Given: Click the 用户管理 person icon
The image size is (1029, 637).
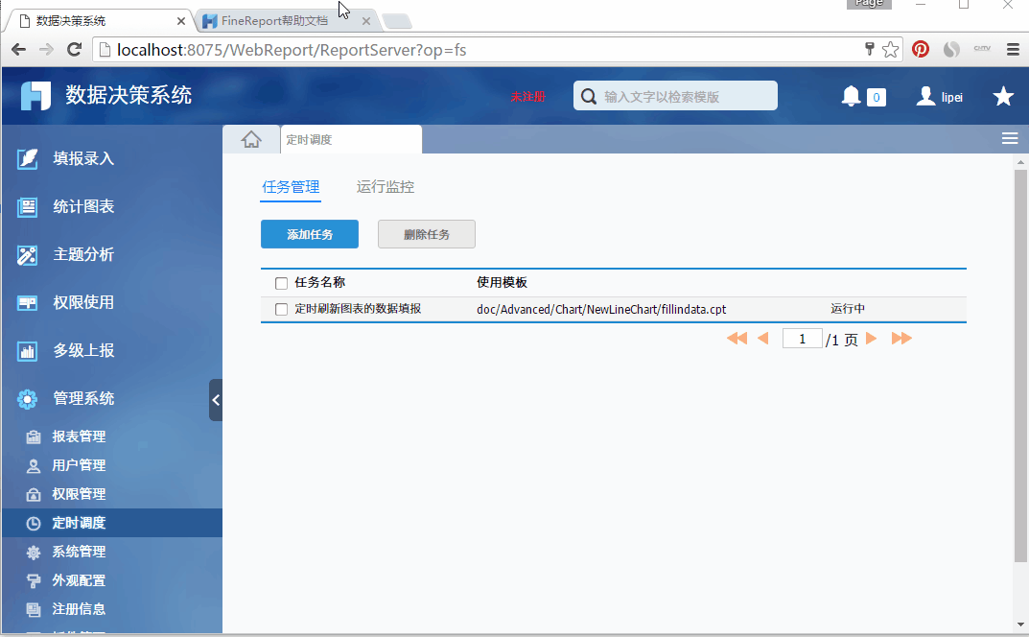Looking at the screenshot, I should 34,465.
